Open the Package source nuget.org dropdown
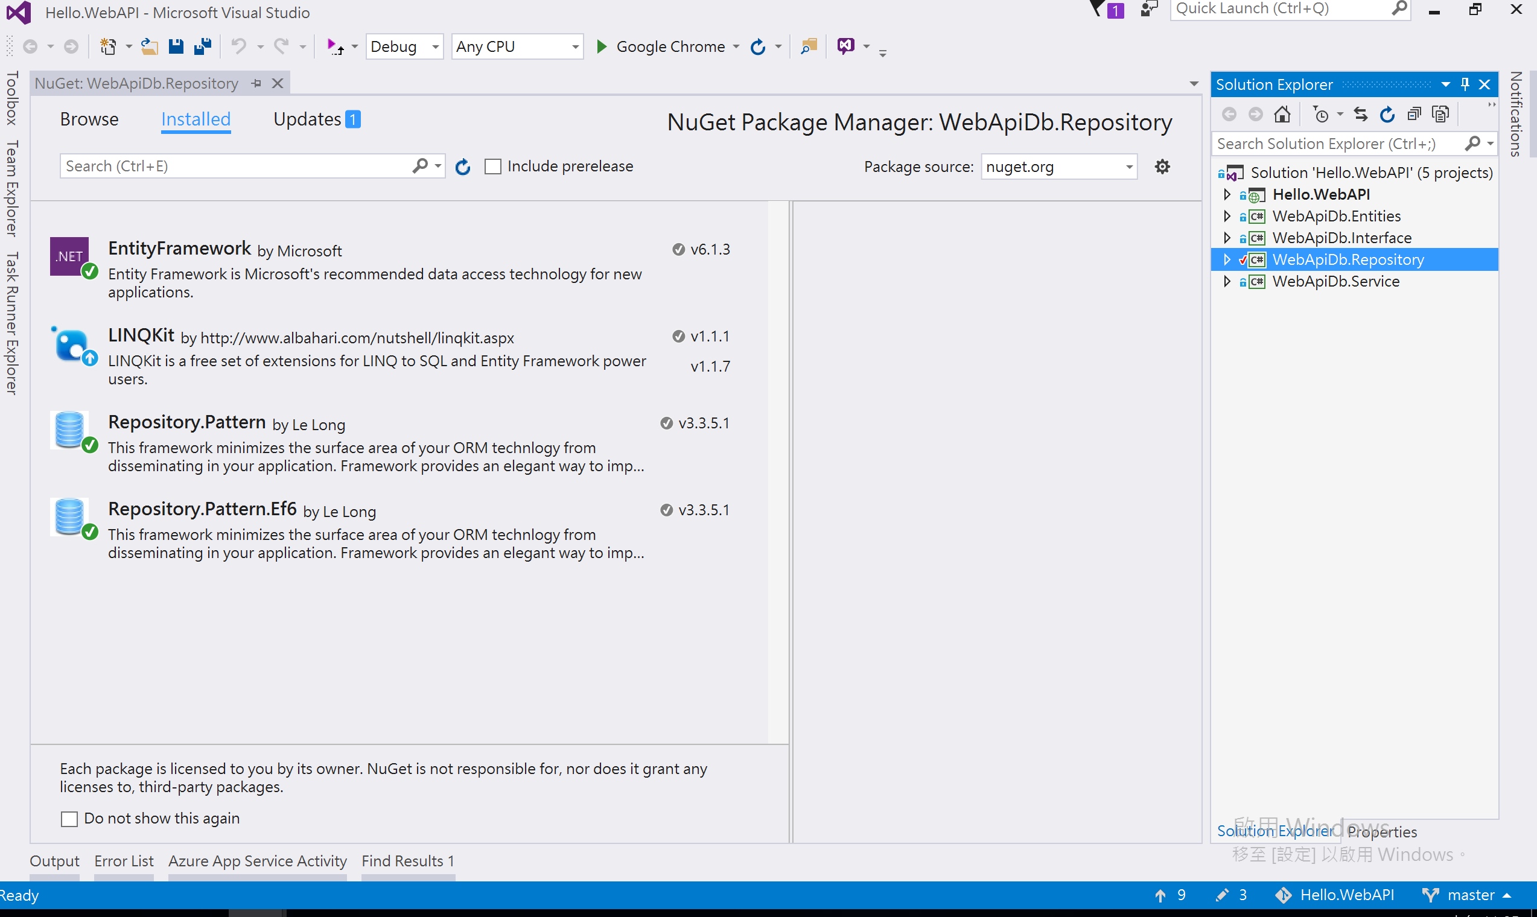 coord(1058,167)
